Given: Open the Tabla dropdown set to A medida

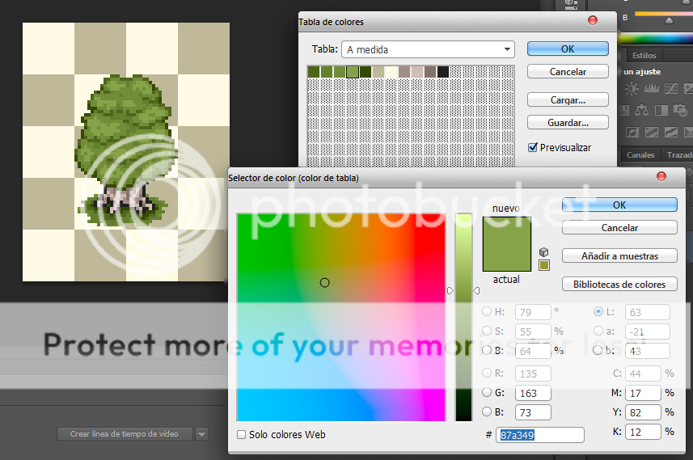Looking at the screenshot, I should pyautogui.click(x=428, y=49).
